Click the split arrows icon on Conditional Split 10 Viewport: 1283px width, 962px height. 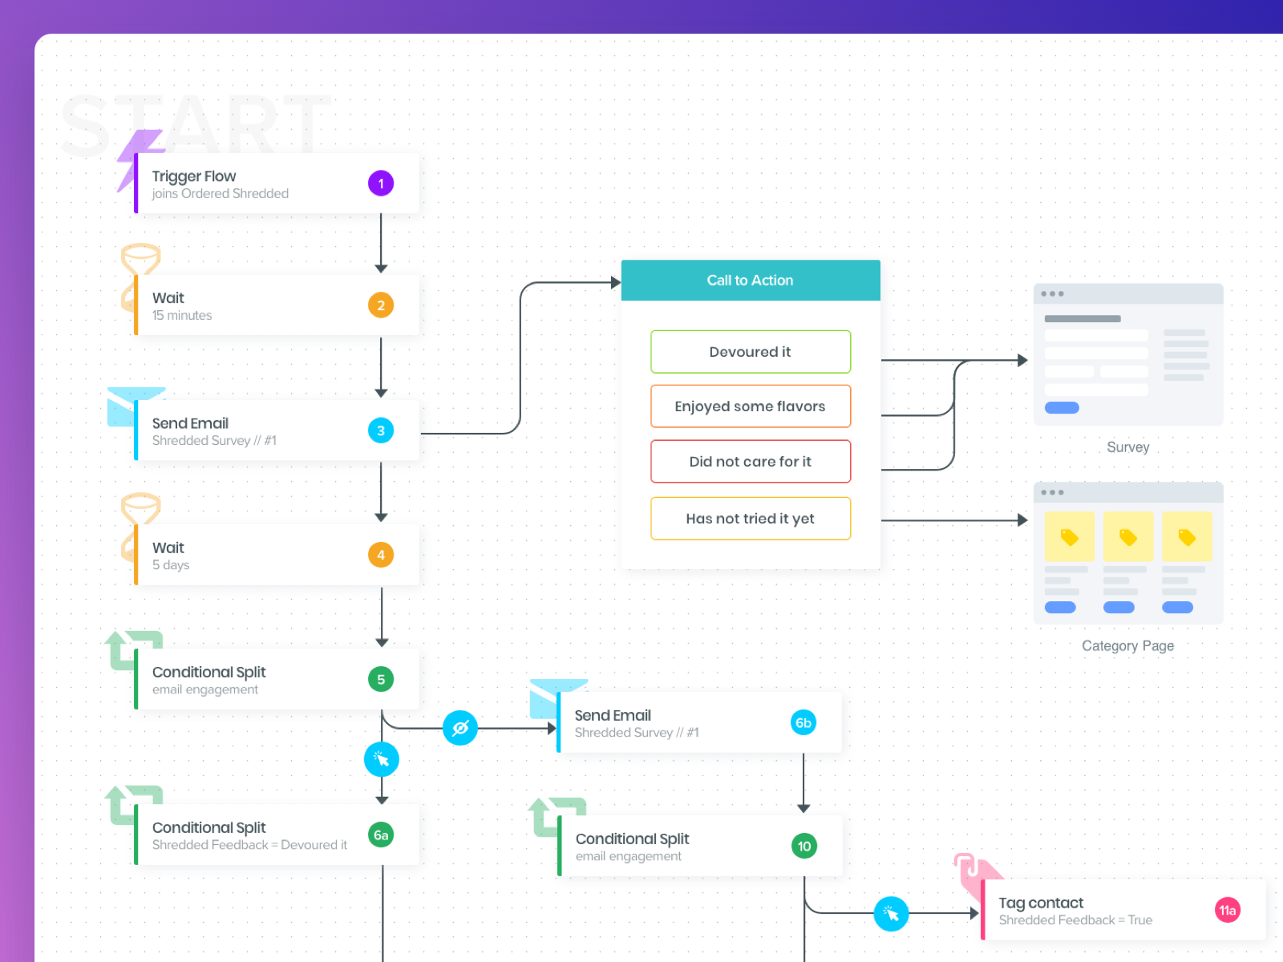(x=557, y=818)
